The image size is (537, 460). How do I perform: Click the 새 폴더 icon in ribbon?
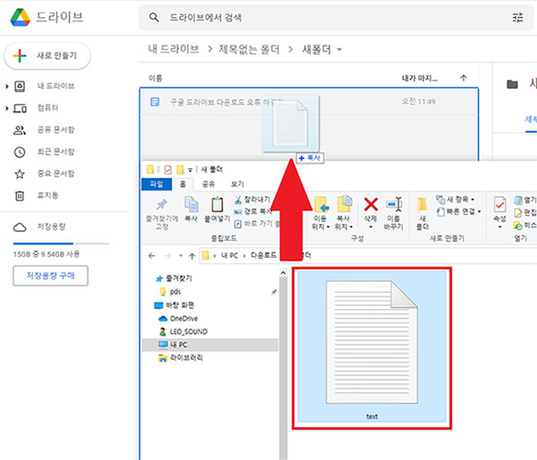point(422,204)
